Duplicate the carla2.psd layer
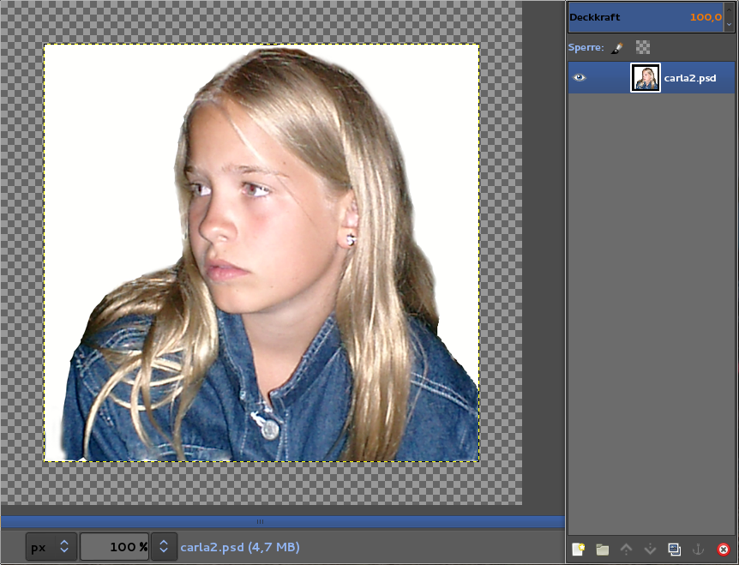Screen dimensions: 739x565 [674, 550]
